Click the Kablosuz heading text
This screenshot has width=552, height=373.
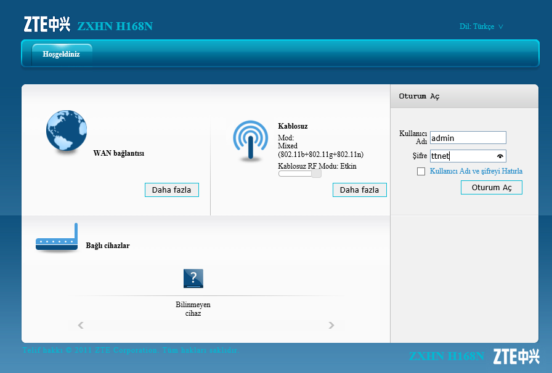click(293, 126)
